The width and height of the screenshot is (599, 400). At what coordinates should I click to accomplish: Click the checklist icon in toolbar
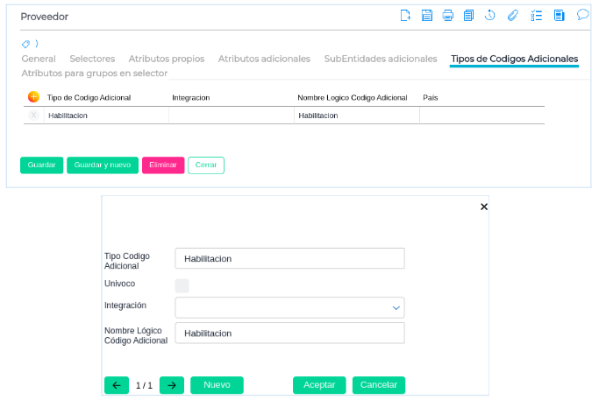point(537,16)
